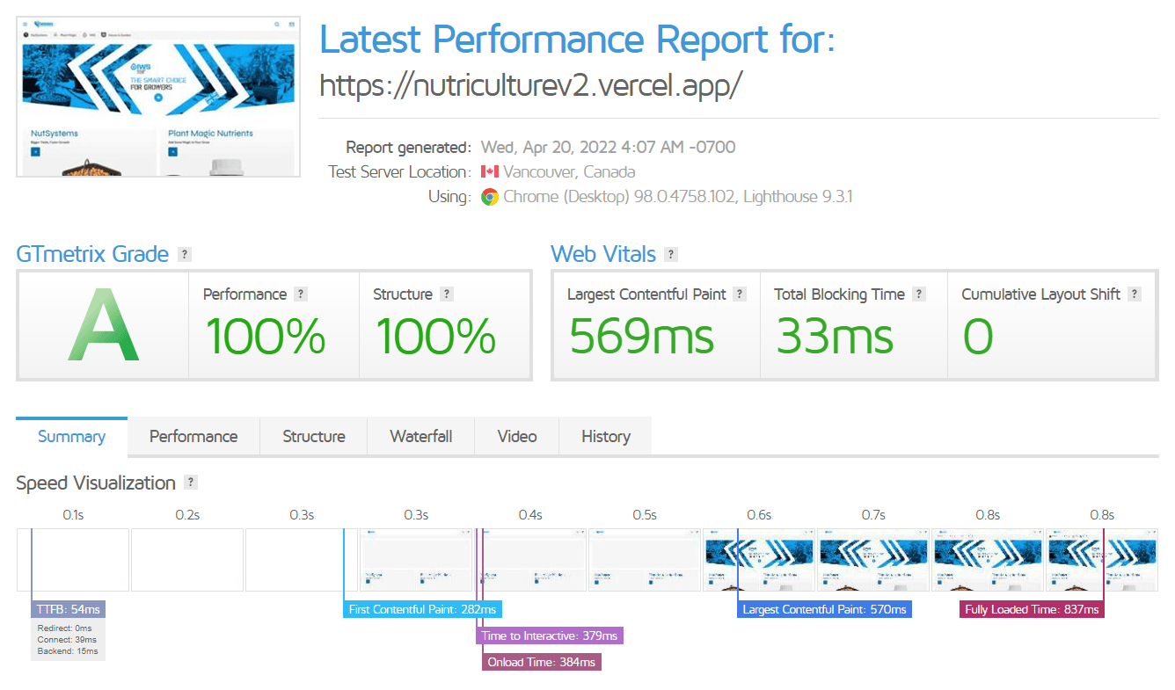This screenshot has height=690, width=1175.
Task: Click Largest Contentful Paint help icon
Action: click(x=740, y=294)
